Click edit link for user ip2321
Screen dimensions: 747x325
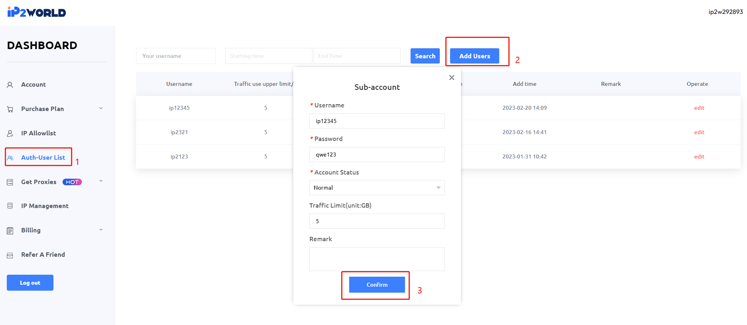click(699, 132)
